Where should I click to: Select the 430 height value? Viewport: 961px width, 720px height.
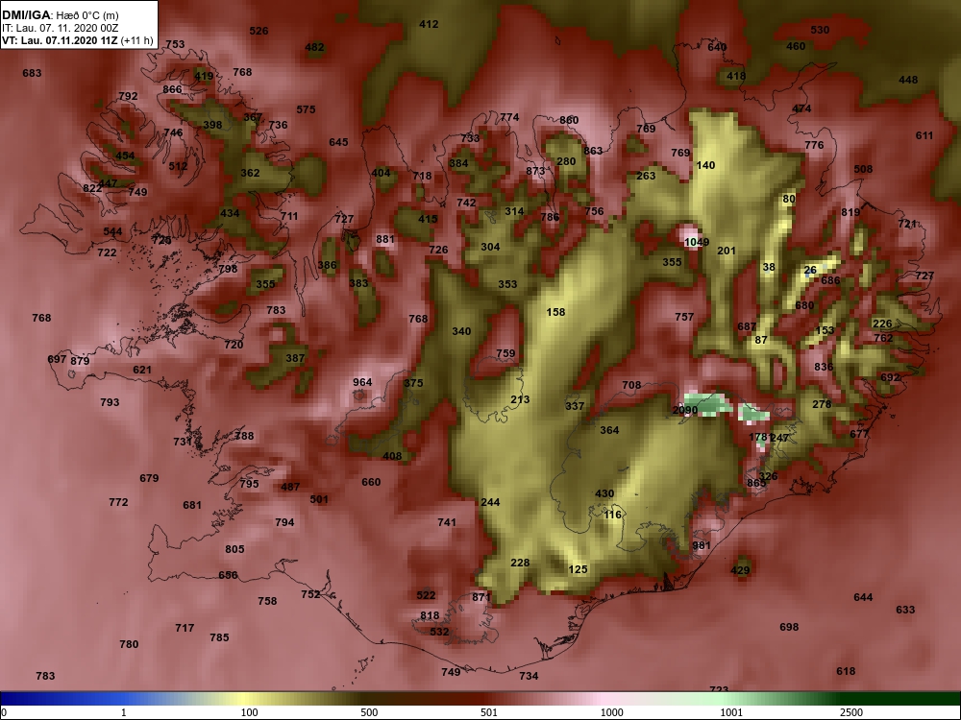pos(604,493)
